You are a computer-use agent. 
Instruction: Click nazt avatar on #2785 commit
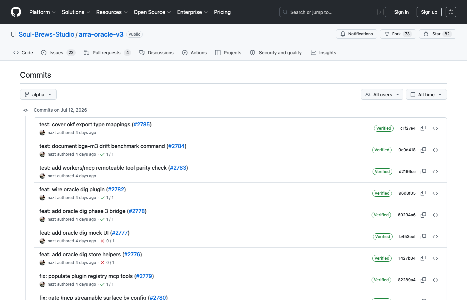[42, 133]
